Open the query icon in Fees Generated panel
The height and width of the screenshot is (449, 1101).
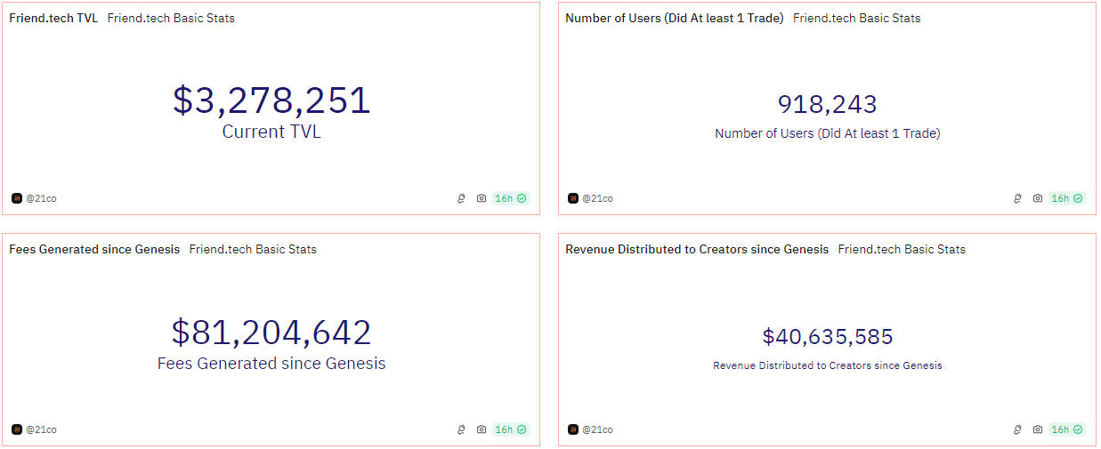(x=461, y=429)
